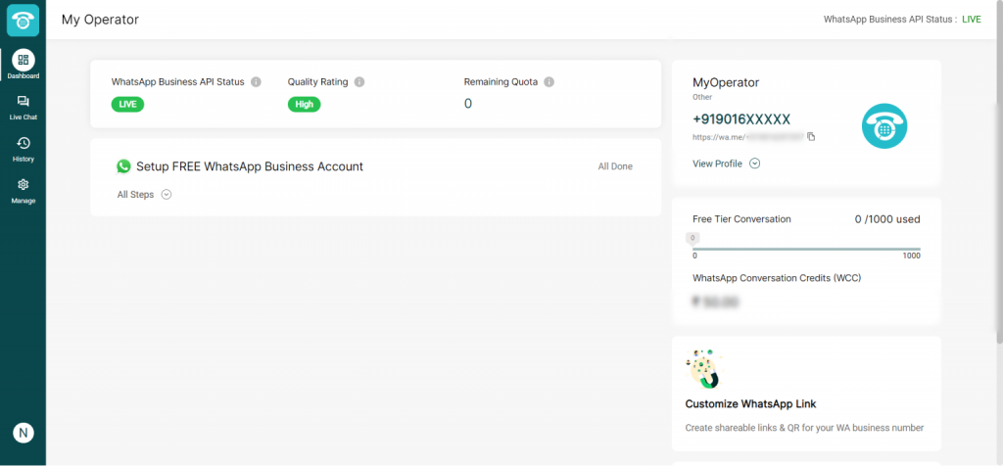Viewport: 1003px width, 466px height.
Task: Click the 'All Steps' label
Action: (x=135, y=194)
